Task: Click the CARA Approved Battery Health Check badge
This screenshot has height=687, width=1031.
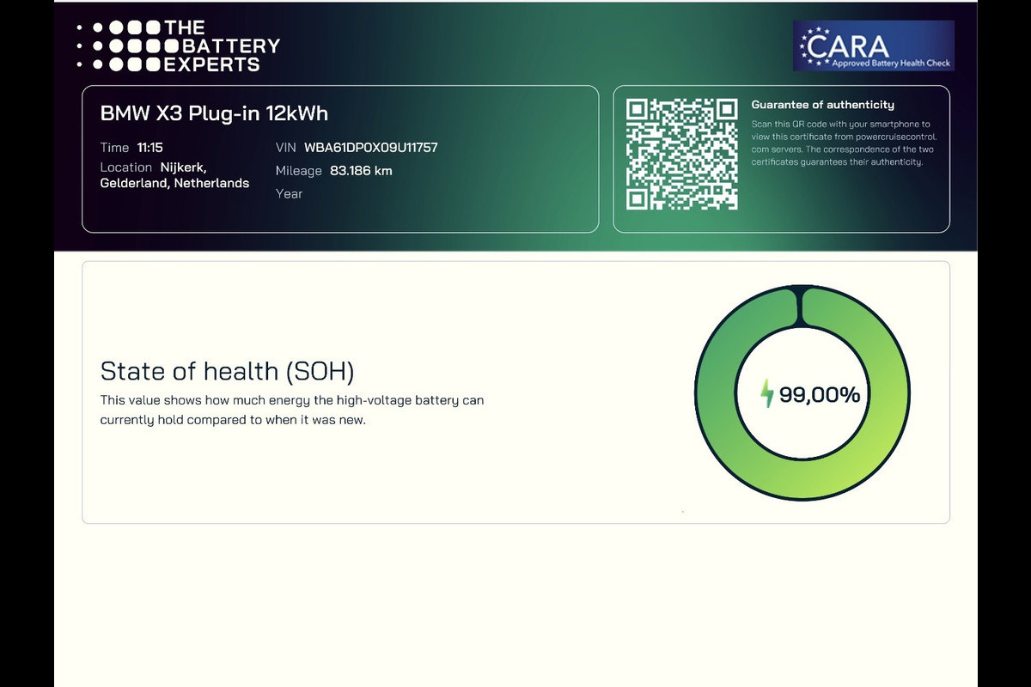Action: click(874, 46)
